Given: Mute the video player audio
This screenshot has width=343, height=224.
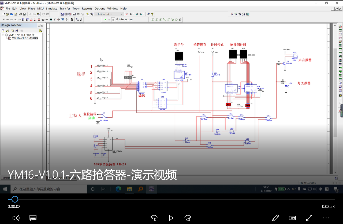Looking at the screenshot, I should (x=16, y=218).
